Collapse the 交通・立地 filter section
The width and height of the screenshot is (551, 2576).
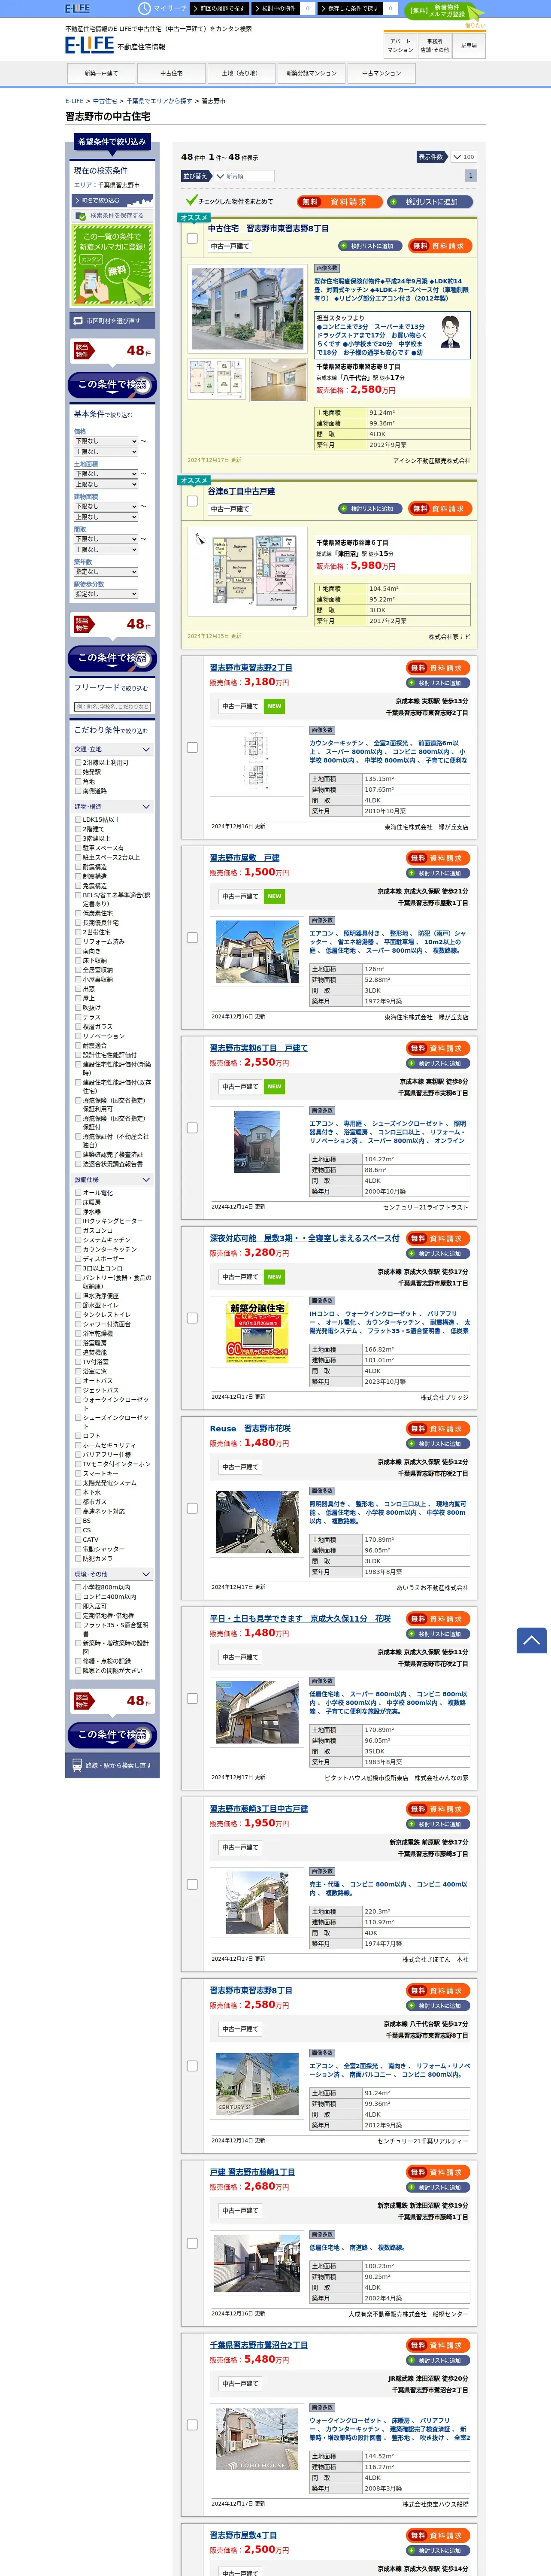point(112,749)
